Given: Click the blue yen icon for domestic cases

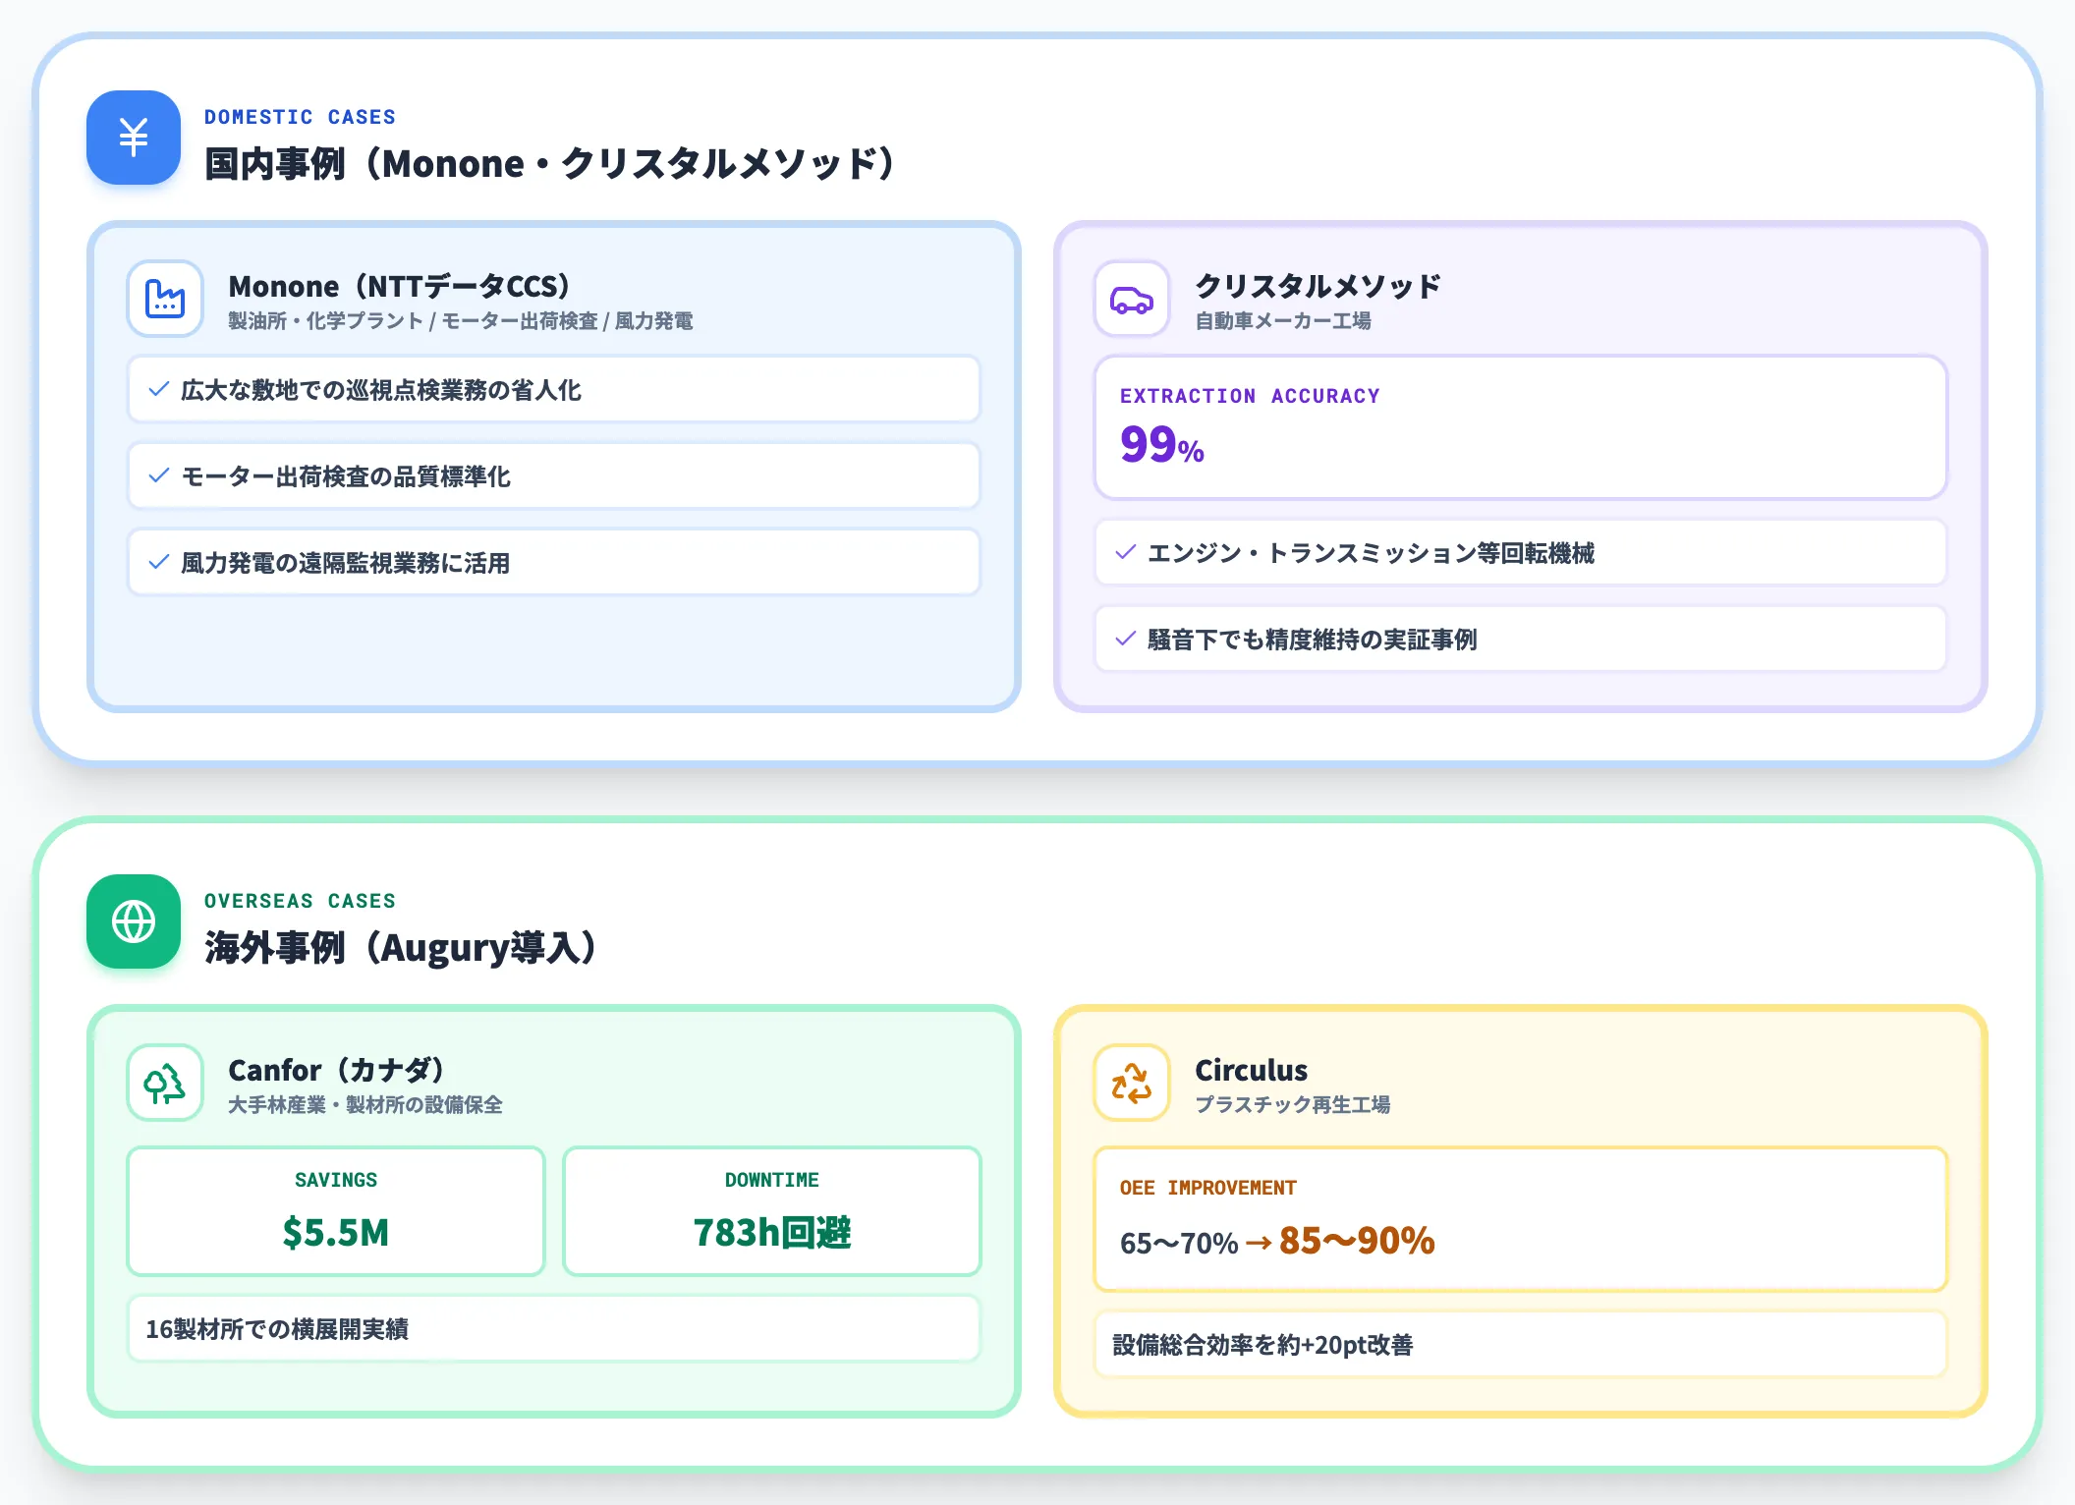Looking at the screenshot, I should (x=134, y=138).
